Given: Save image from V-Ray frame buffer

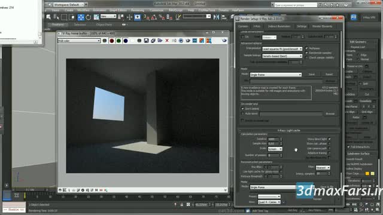Looking at the screenshot, I should coord(146,41).
